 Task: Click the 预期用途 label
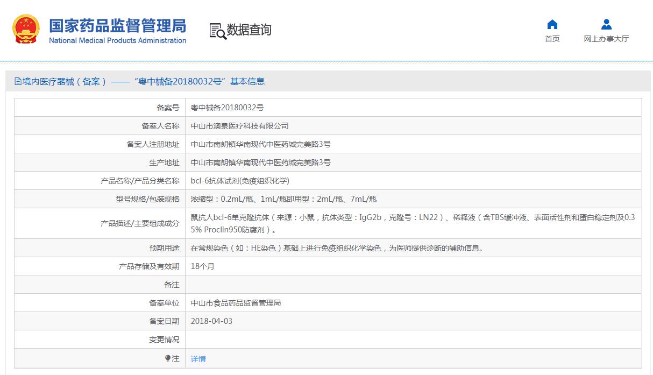(x=164, y=248)
